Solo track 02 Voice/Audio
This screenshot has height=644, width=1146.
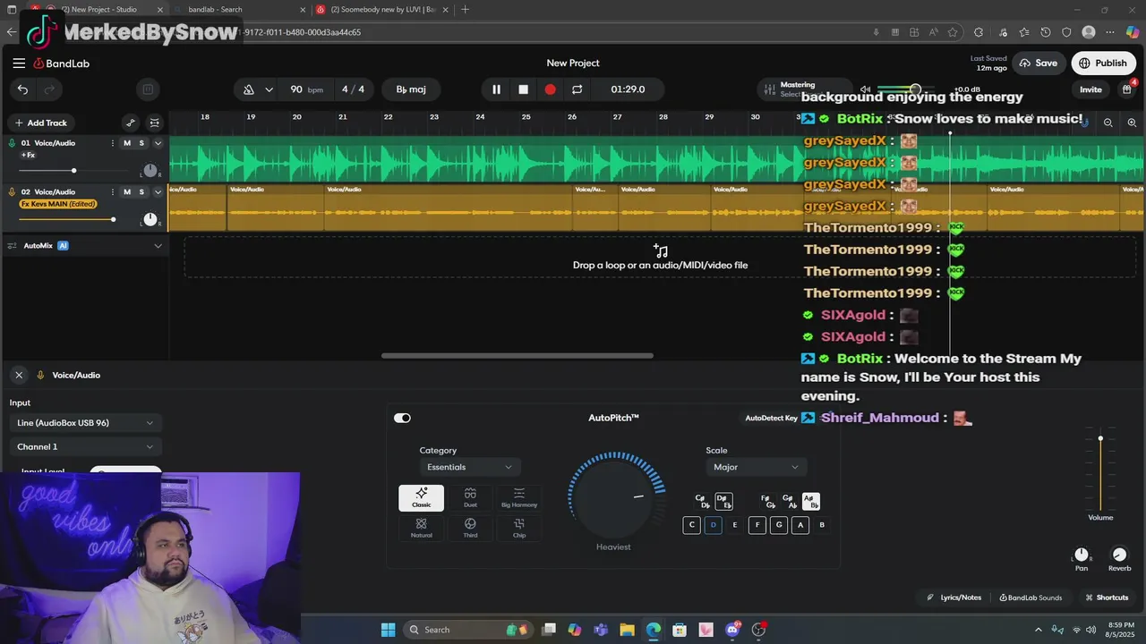[x=141, y=191]
